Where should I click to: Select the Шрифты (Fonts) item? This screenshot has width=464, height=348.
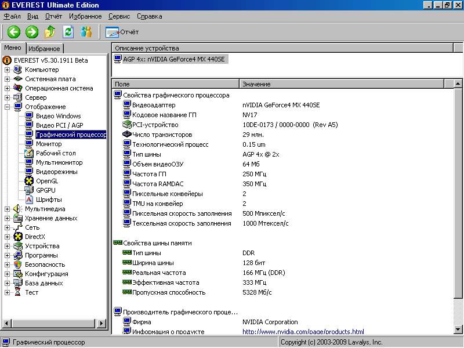tap(48, 200)
